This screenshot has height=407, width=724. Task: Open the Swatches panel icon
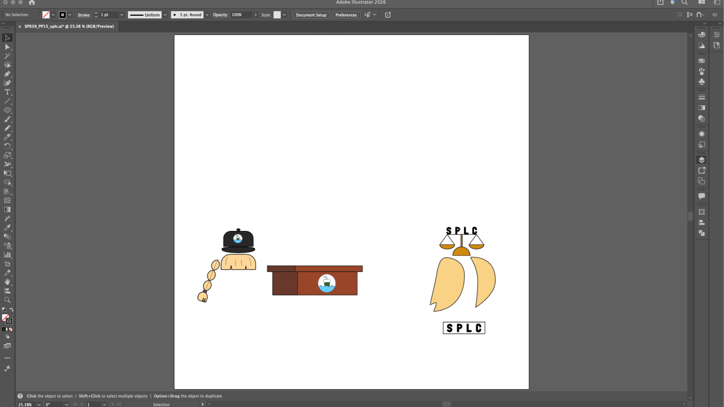701,61
